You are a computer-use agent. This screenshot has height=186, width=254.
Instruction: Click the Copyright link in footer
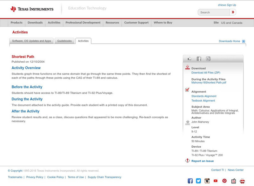pyautogui.click(x=15, y=171)
